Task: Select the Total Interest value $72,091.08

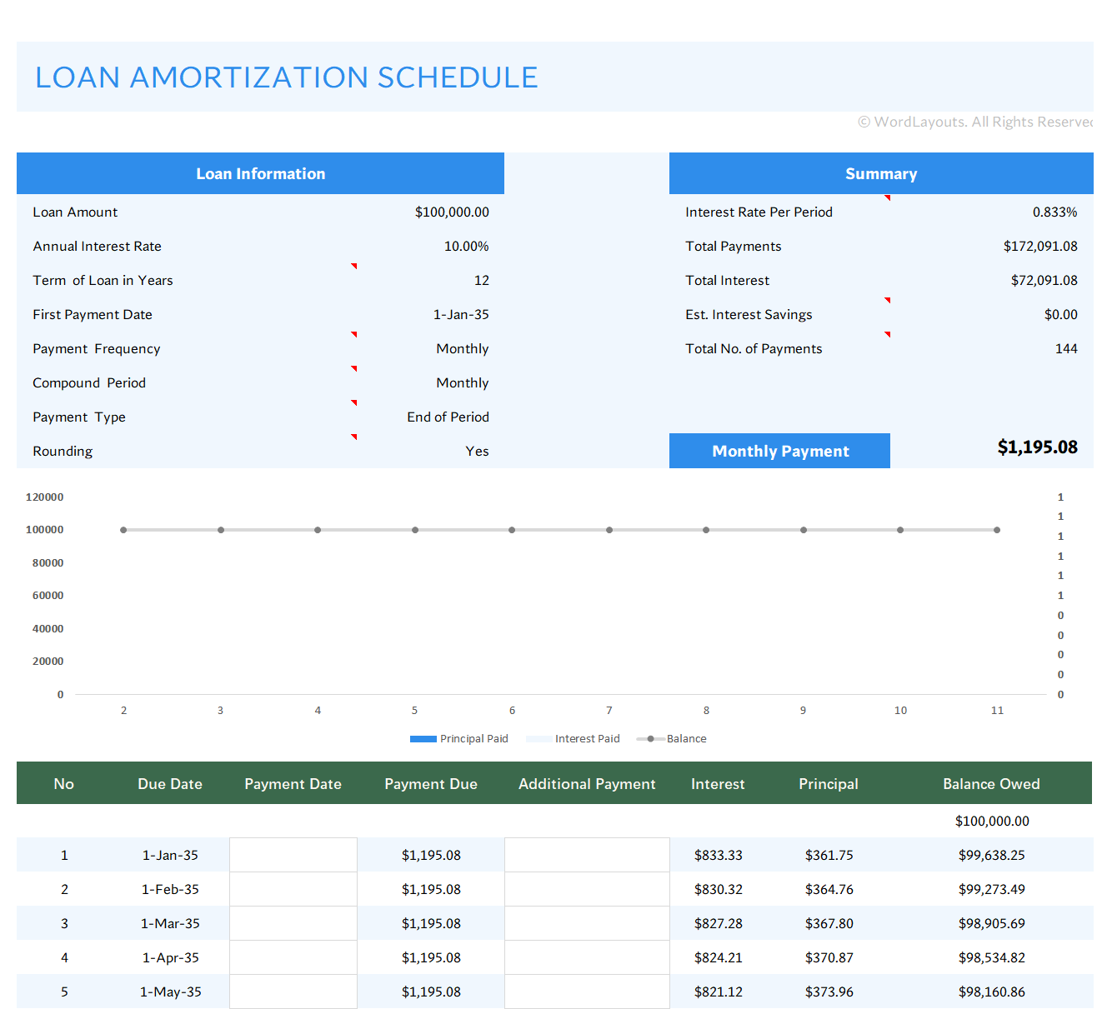Action: pos(1044,281)
